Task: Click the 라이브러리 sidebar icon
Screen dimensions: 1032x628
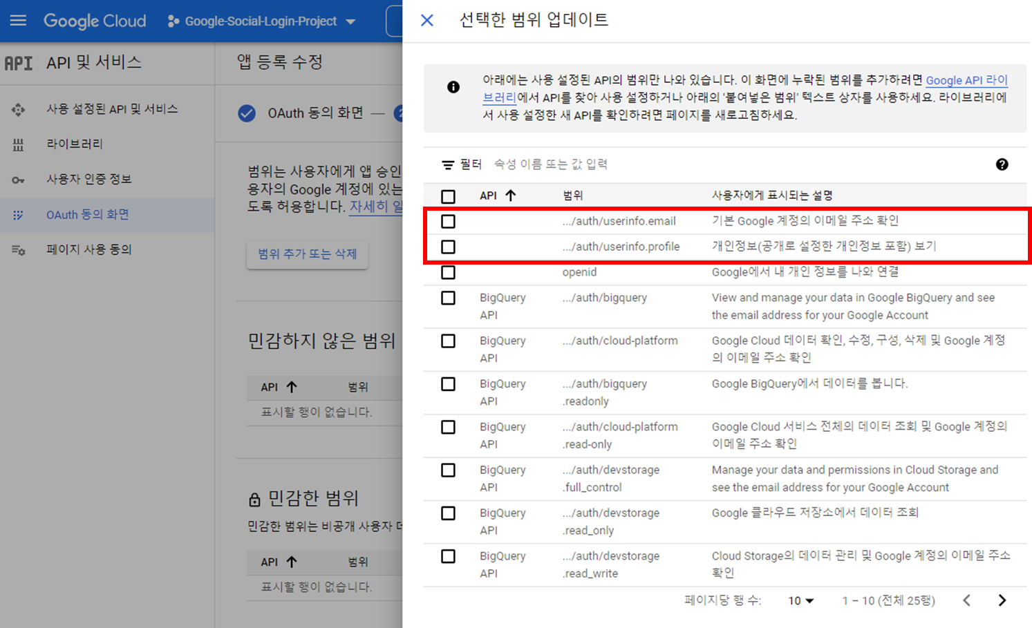Action: [x=19, y=144]
